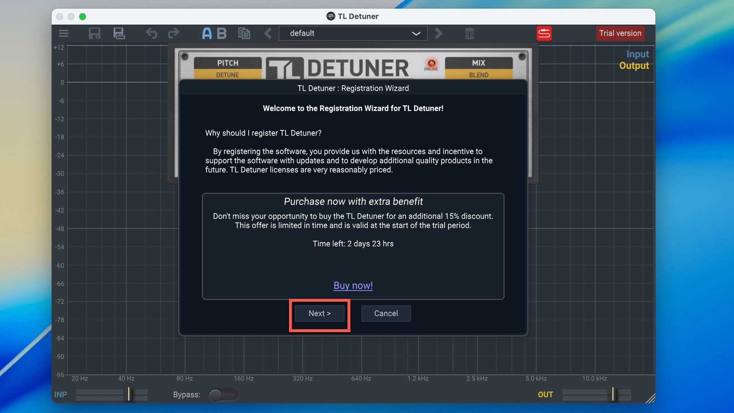The width and height of the screenshot is (734, 413).
Task: Select the A comparison state
Action: point(207,33)
